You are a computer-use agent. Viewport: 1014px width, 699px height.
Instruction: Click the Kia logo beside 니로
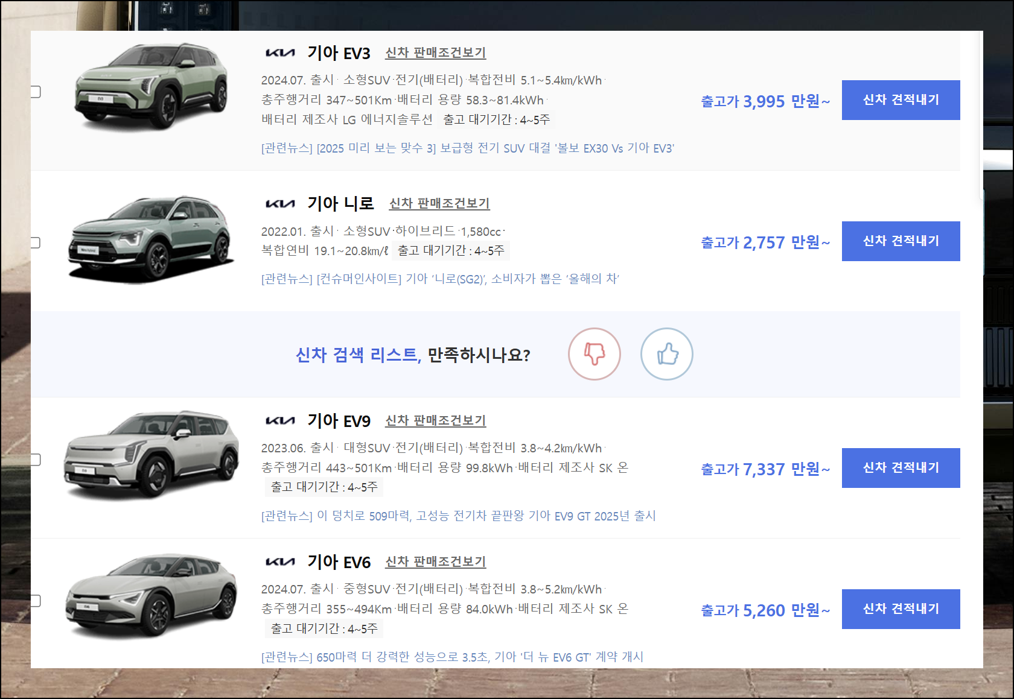280,204
